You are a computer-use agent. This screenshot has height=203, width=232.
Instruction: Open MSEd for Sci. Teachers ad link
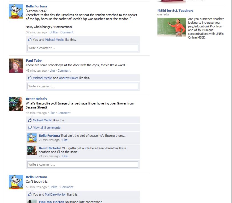point(175,11)
